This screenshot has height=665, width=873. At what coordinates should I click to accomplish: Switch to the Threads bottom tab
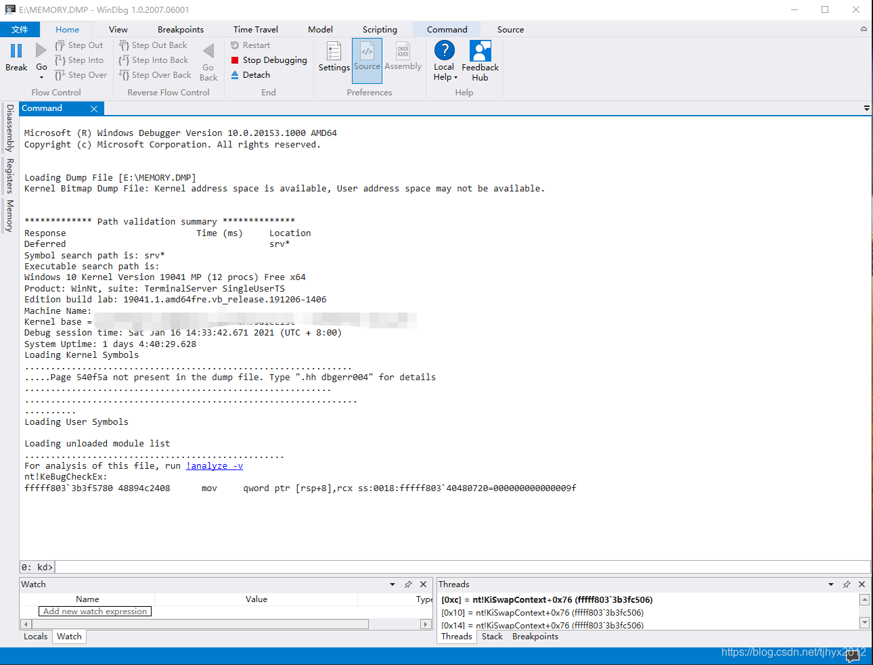[x=457, y=637]
